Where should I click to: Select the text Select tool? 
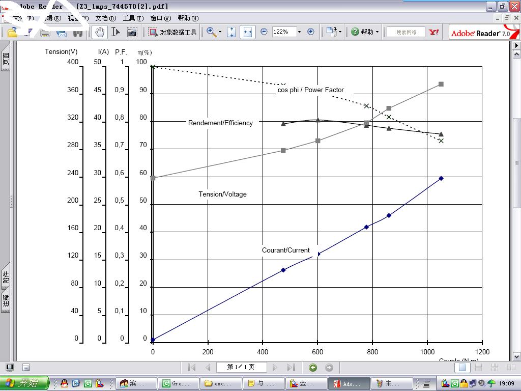(115, 32)
